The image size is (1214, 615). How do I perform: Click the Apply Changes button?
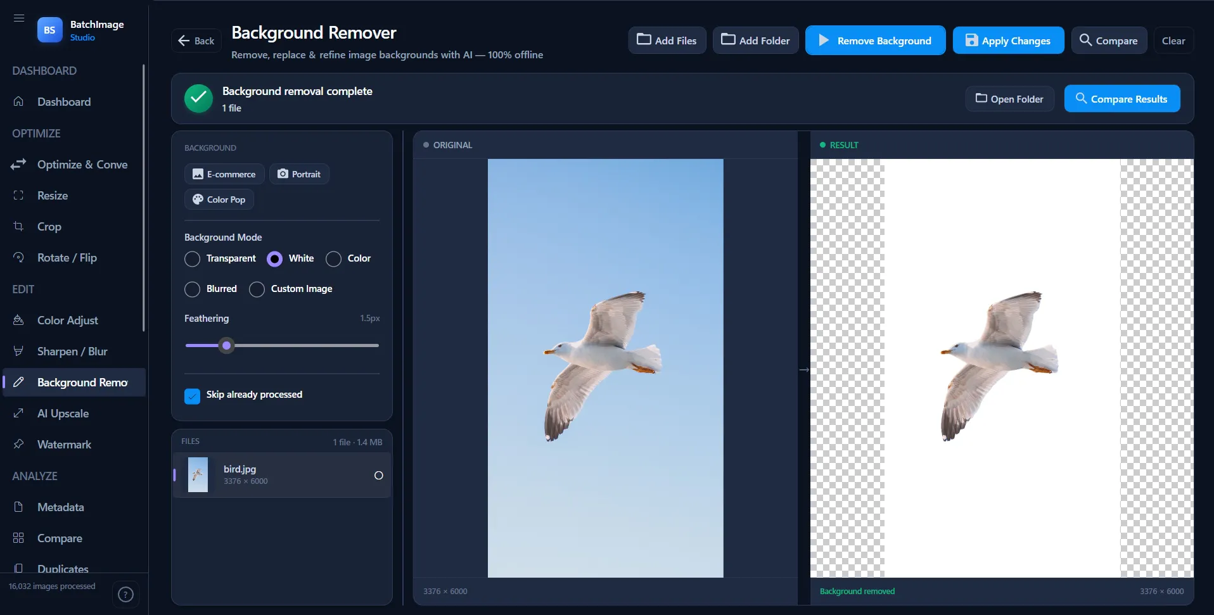coord(1008,40)
